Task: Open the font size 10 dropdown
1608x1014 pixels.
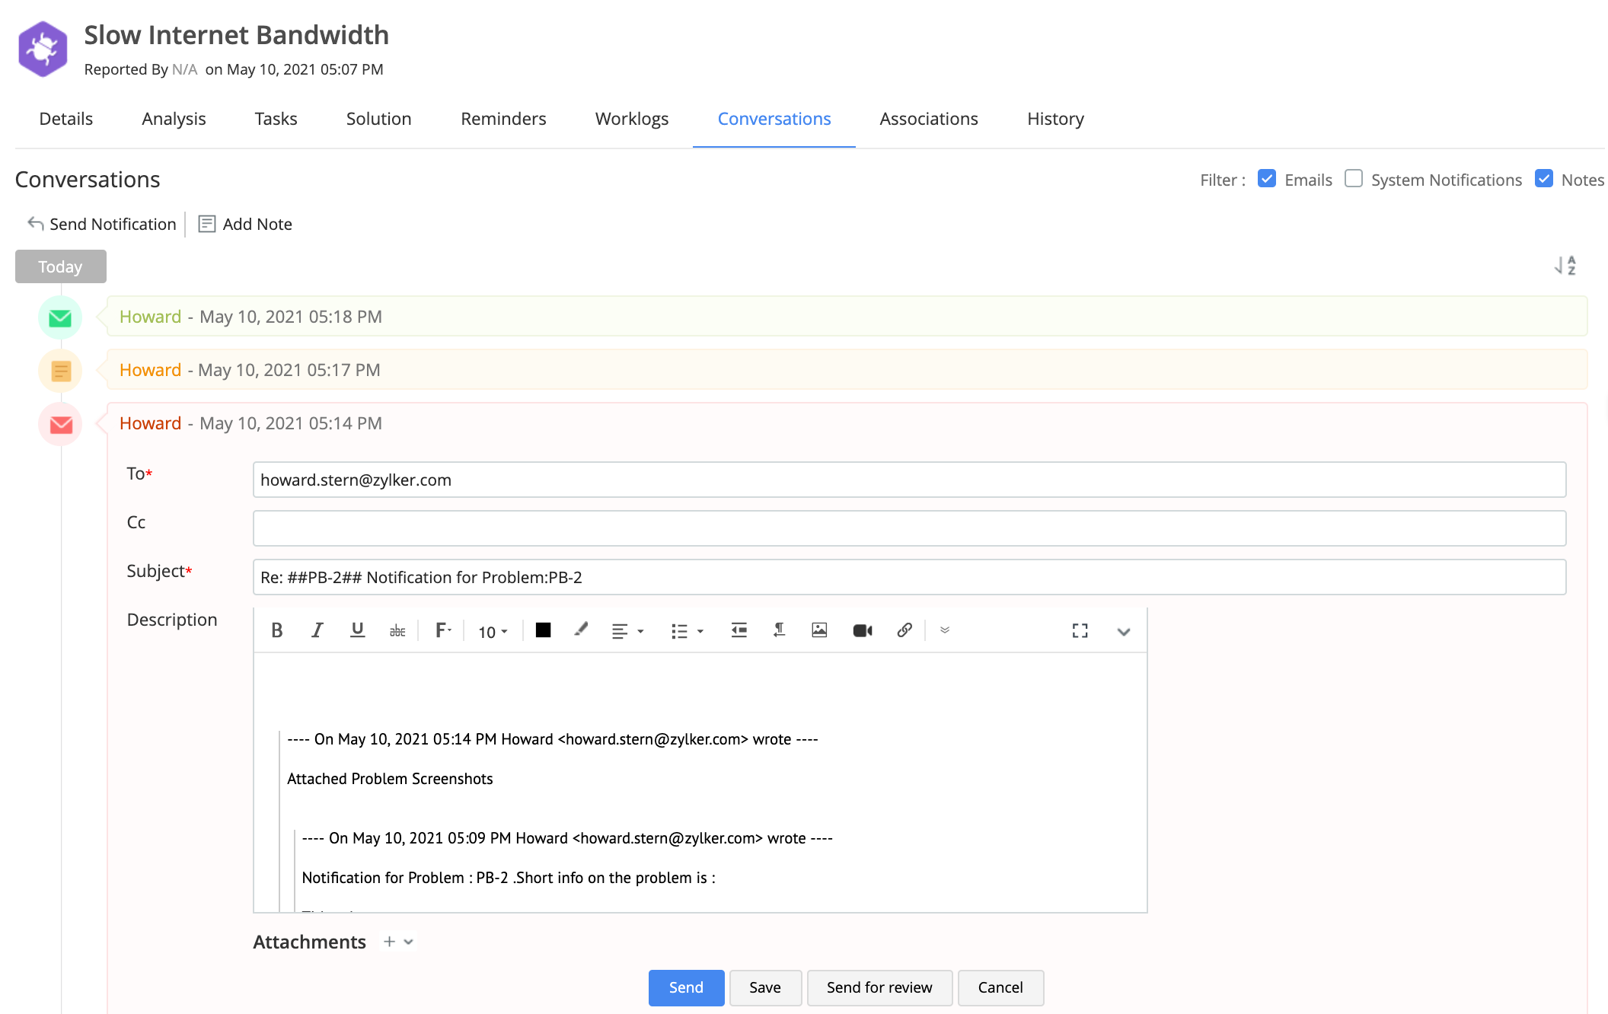Action: pos(493,632)
